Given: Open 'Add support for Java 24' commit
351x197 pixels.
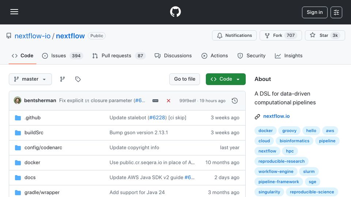Looking at the screenshot, I should [x=137, y=193].
